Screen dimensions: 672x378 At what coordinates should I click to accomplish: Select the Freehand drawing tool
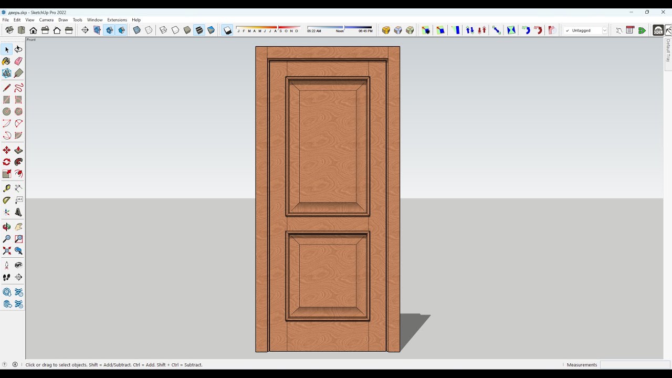(x=18, y=88)
